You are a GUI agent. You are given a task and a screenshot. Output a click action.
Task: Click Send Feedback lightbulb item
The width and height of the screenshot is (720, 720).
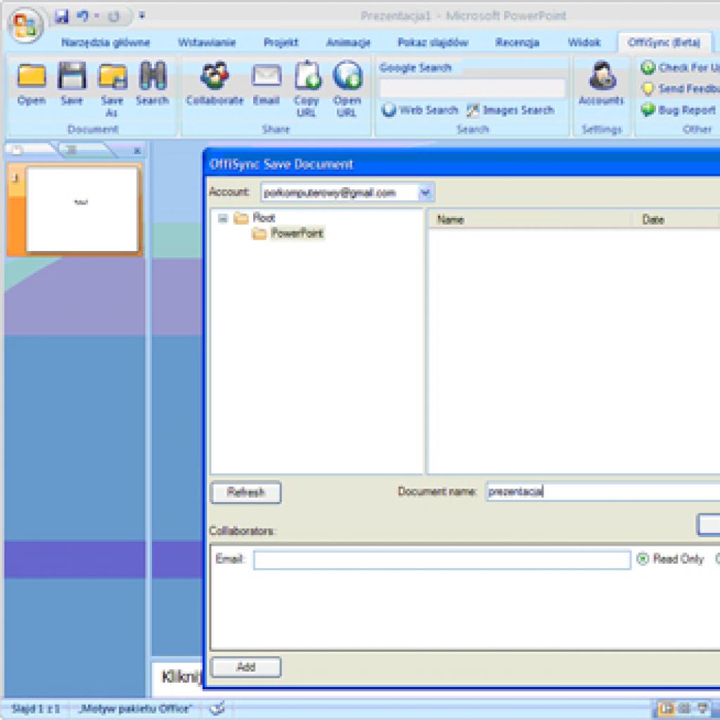coord(680,88)
